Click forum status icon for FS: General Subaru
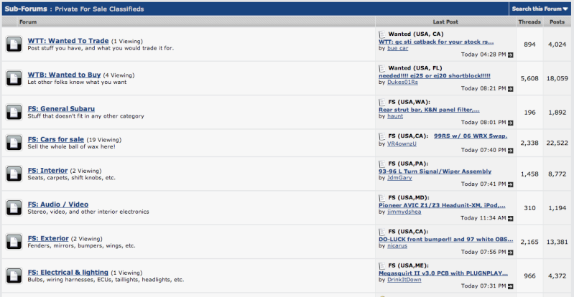The width and height of the screenshot is (574, 297). [x=14, y=113]
